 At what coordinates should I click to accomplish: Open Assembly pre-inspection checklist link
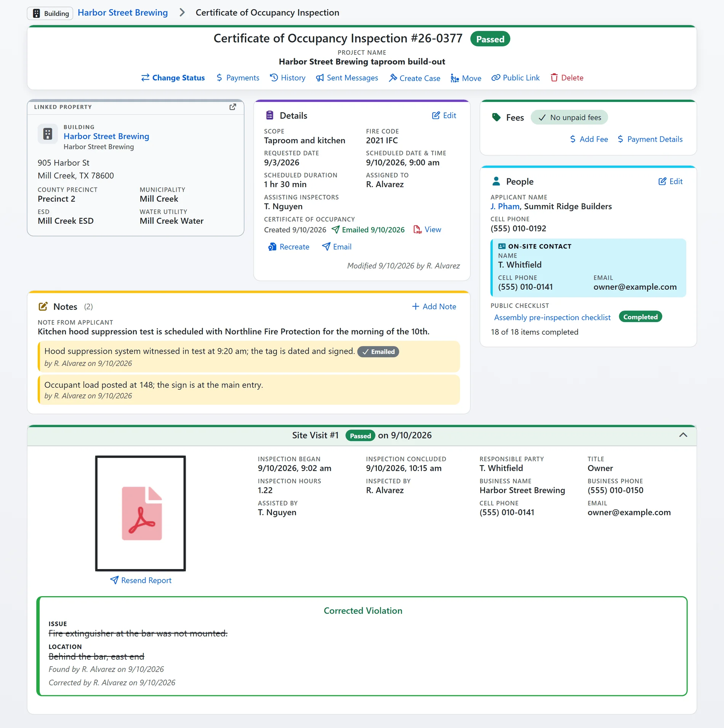553,317
